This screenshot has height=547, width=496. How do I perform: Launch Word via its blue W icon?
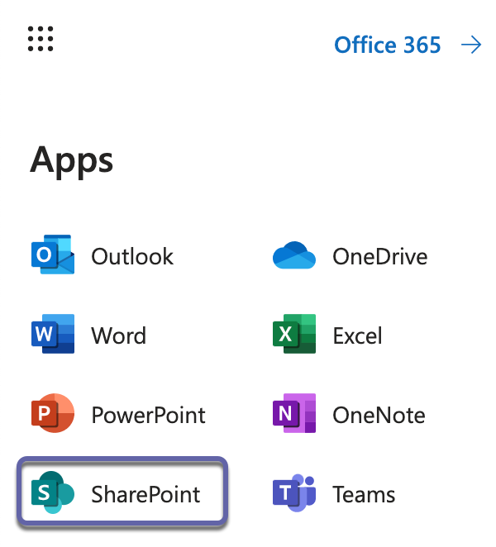pos(53,334)
